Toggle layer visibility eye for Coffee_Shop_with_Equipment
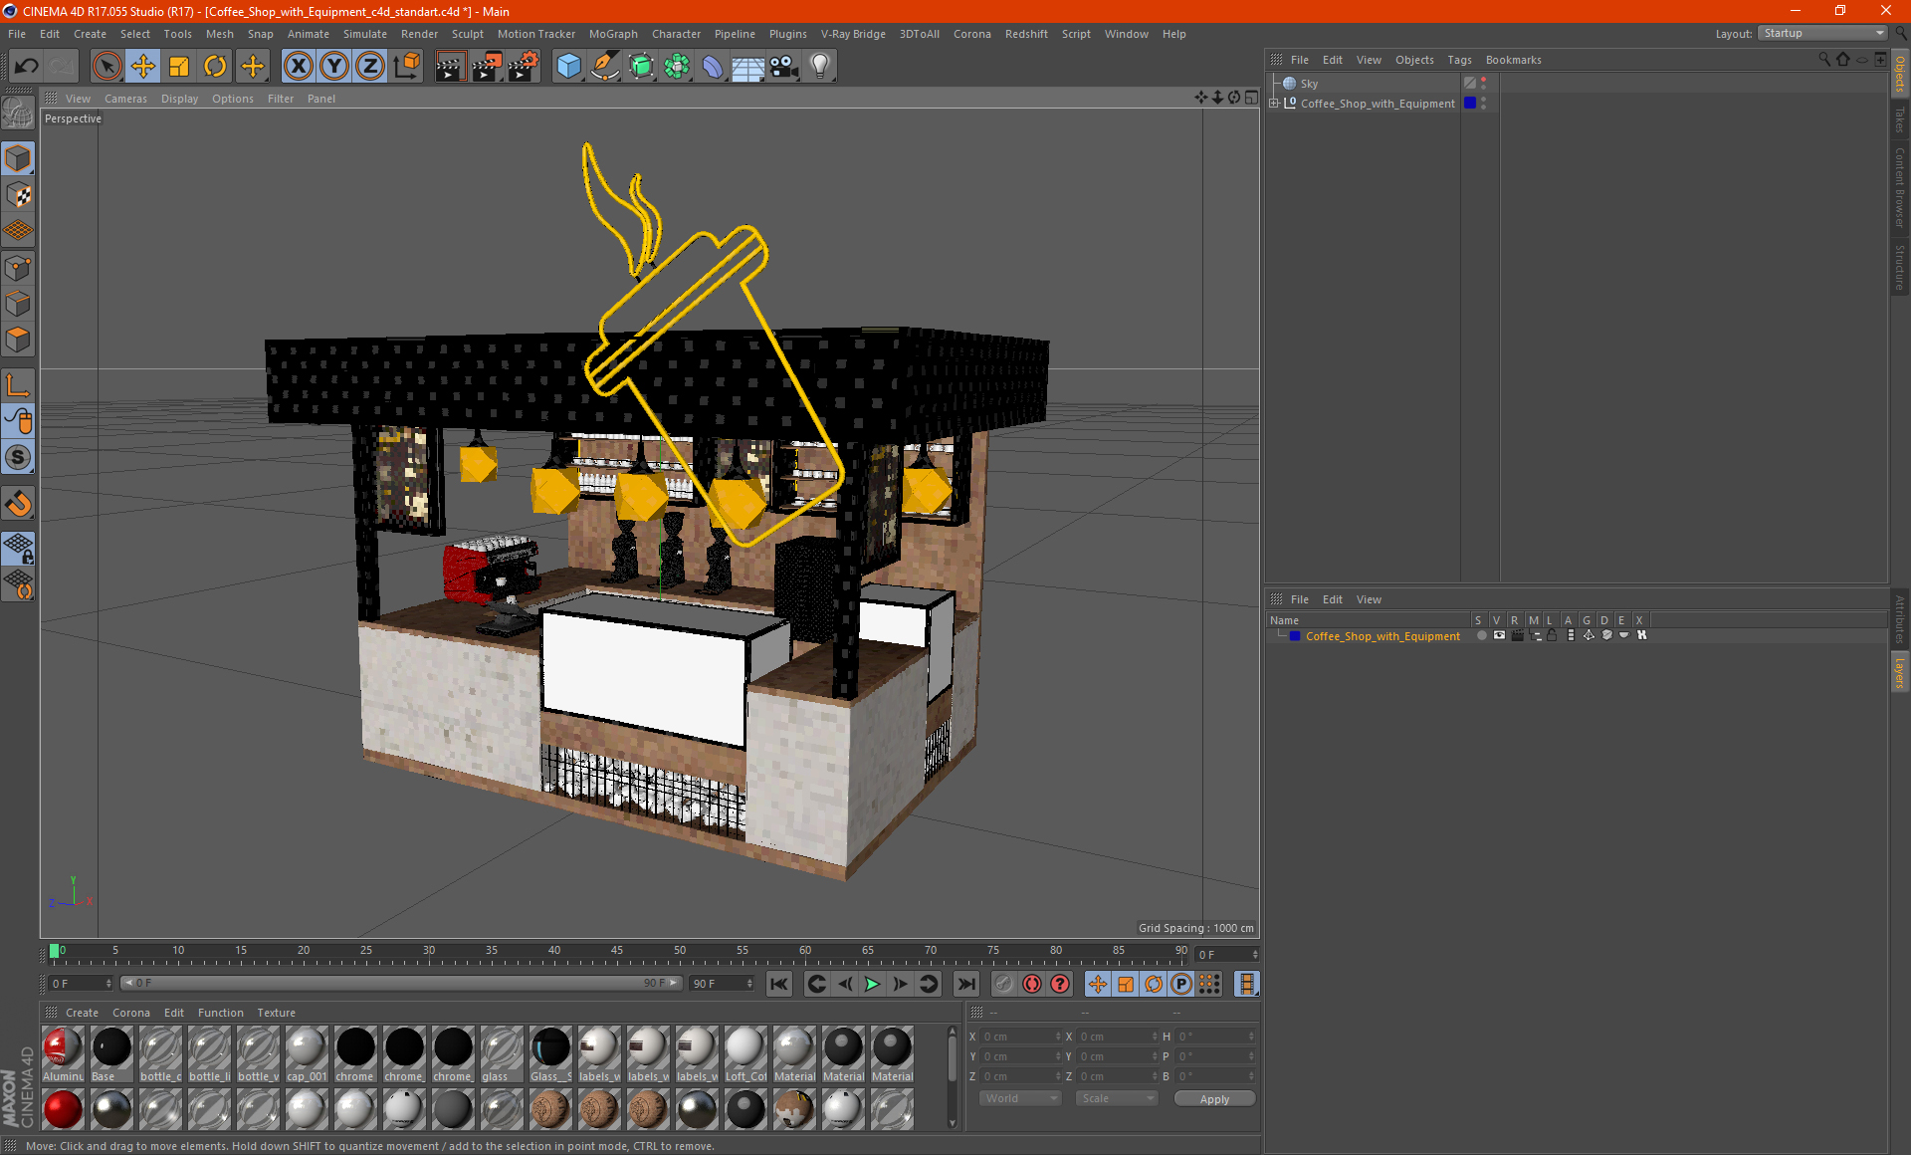The image size is (1911, 1155). (1499, 635)
